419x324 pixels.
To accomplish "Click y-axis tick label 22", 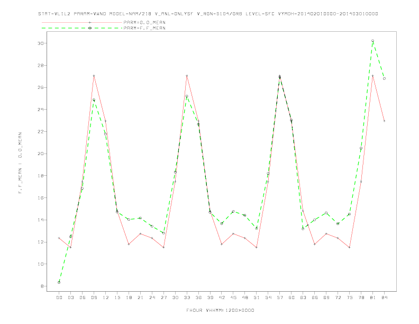I will [x=40, y=131].
